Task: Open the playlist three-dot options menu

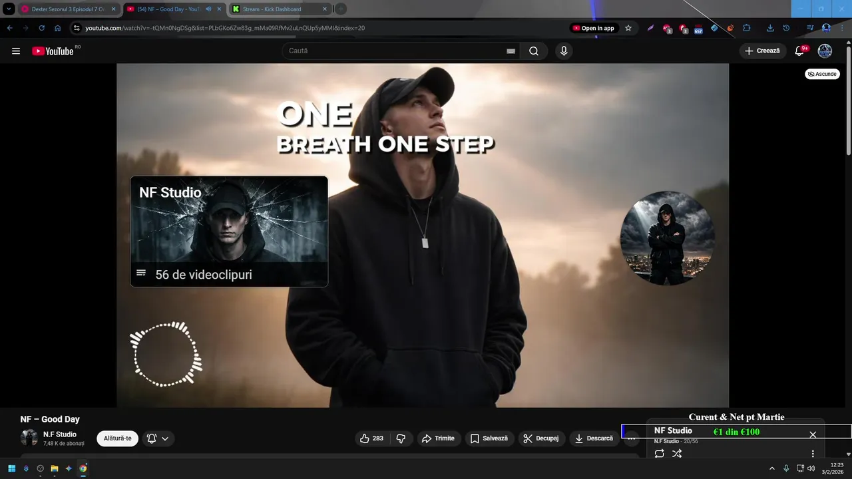Action: click(x=813, y=454)
